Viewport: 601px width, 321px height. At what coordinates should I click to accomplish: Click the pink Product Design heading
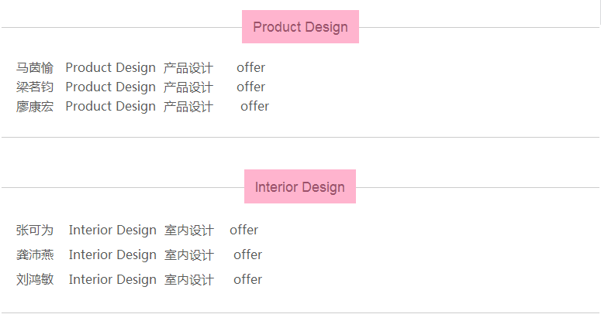pyautogui.click(x=300, y=27)
